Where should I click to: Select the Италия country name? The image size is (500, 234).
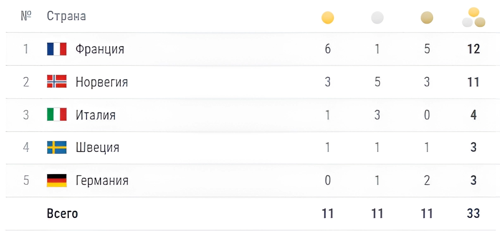point(95,115)
